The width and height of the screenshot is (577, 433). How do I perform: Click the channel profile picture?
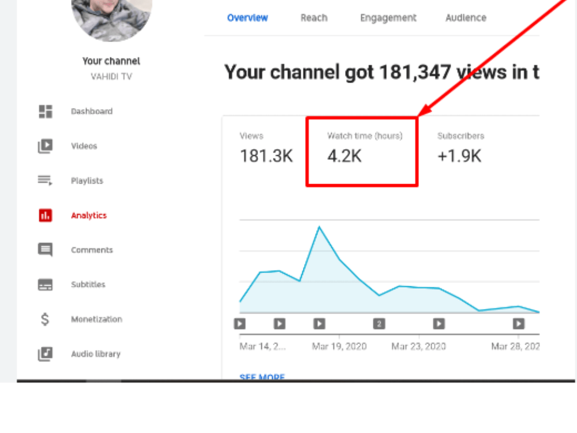coord(111,17)
